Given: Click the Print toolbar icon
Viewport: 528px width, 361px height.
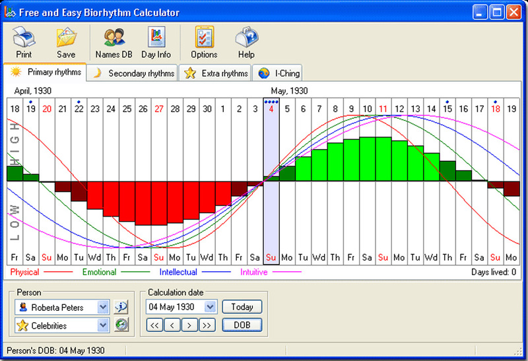Looking at the screenshot, I should pyautogui.click(x=24, y=37).
